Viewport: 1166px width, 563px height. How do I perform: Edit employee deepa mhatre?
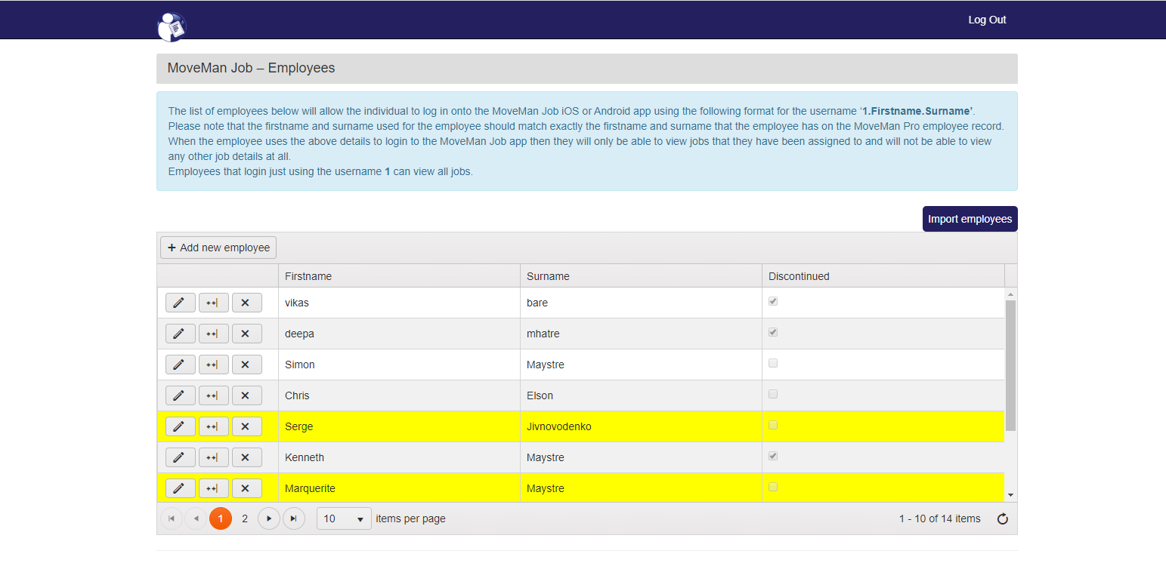(x=181, y=334)
